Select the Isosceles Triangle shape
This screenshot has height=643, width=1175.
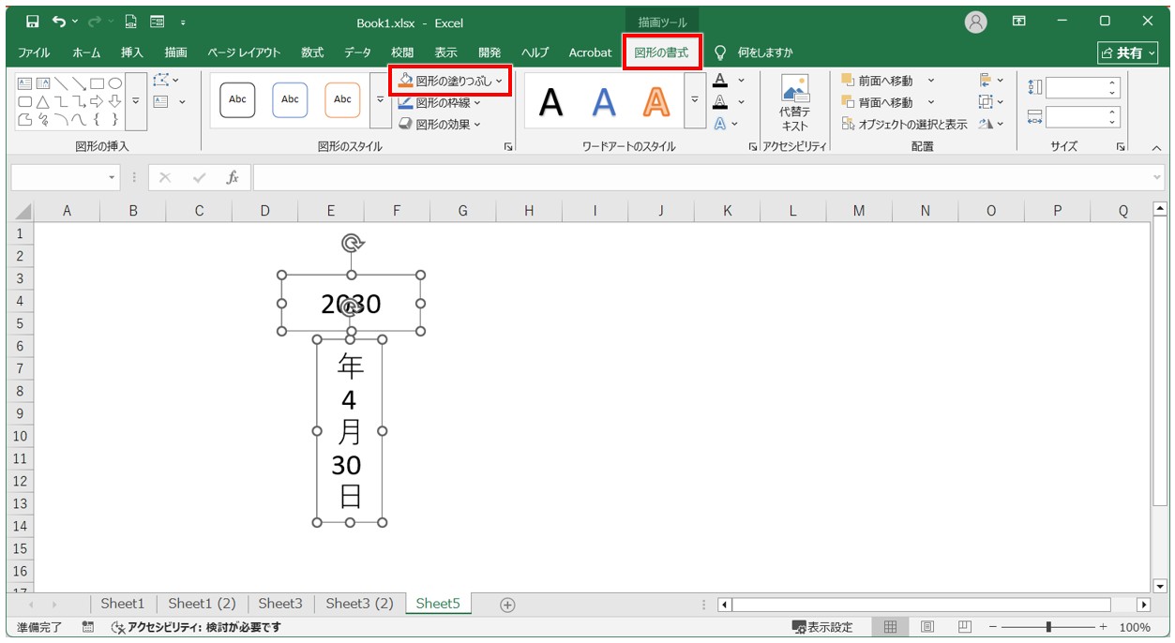tap(43, 101)
